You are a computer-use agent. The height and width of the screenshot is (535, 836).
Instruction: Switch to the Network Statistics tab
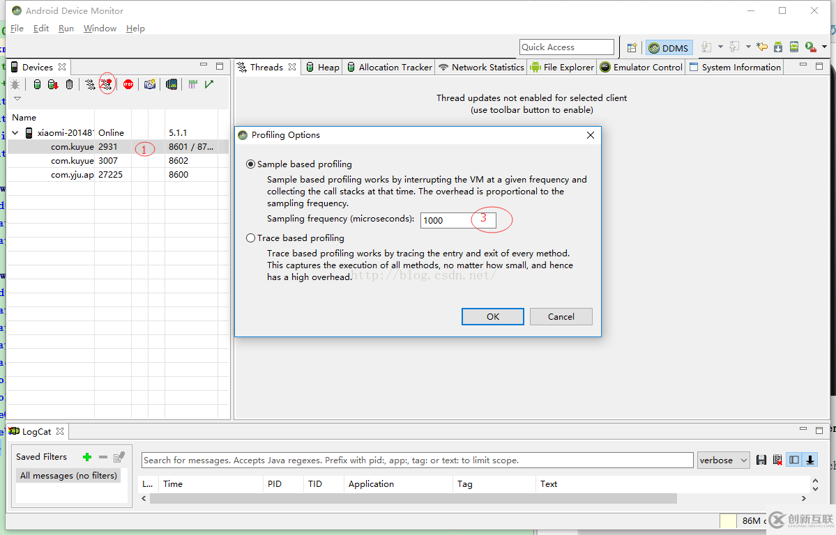(481, 67)
